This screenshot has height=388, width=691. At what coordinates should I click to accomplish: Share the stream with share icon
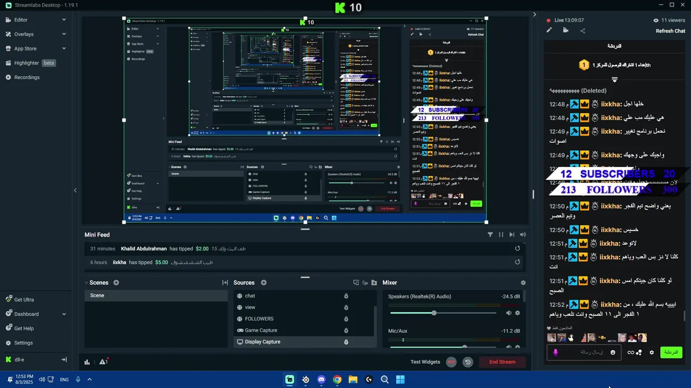[582, 31]
